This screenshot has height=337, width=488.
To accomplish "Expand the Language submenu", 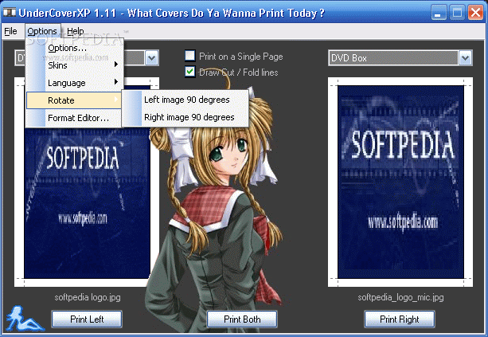I will point(75,83).
